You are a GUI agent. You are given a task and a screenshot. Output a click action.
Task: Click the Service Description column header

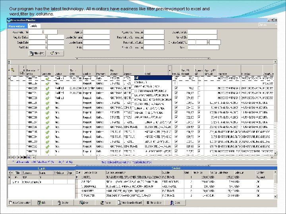[x=133, y=172]
